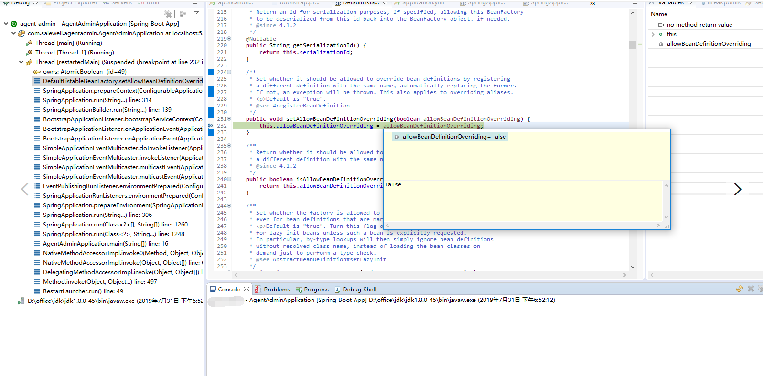The width and height of the screenshot is (763, 376).
Task: Click the green Spring Boot icon beside agent-admin
Action: click(x=14, y=24)
